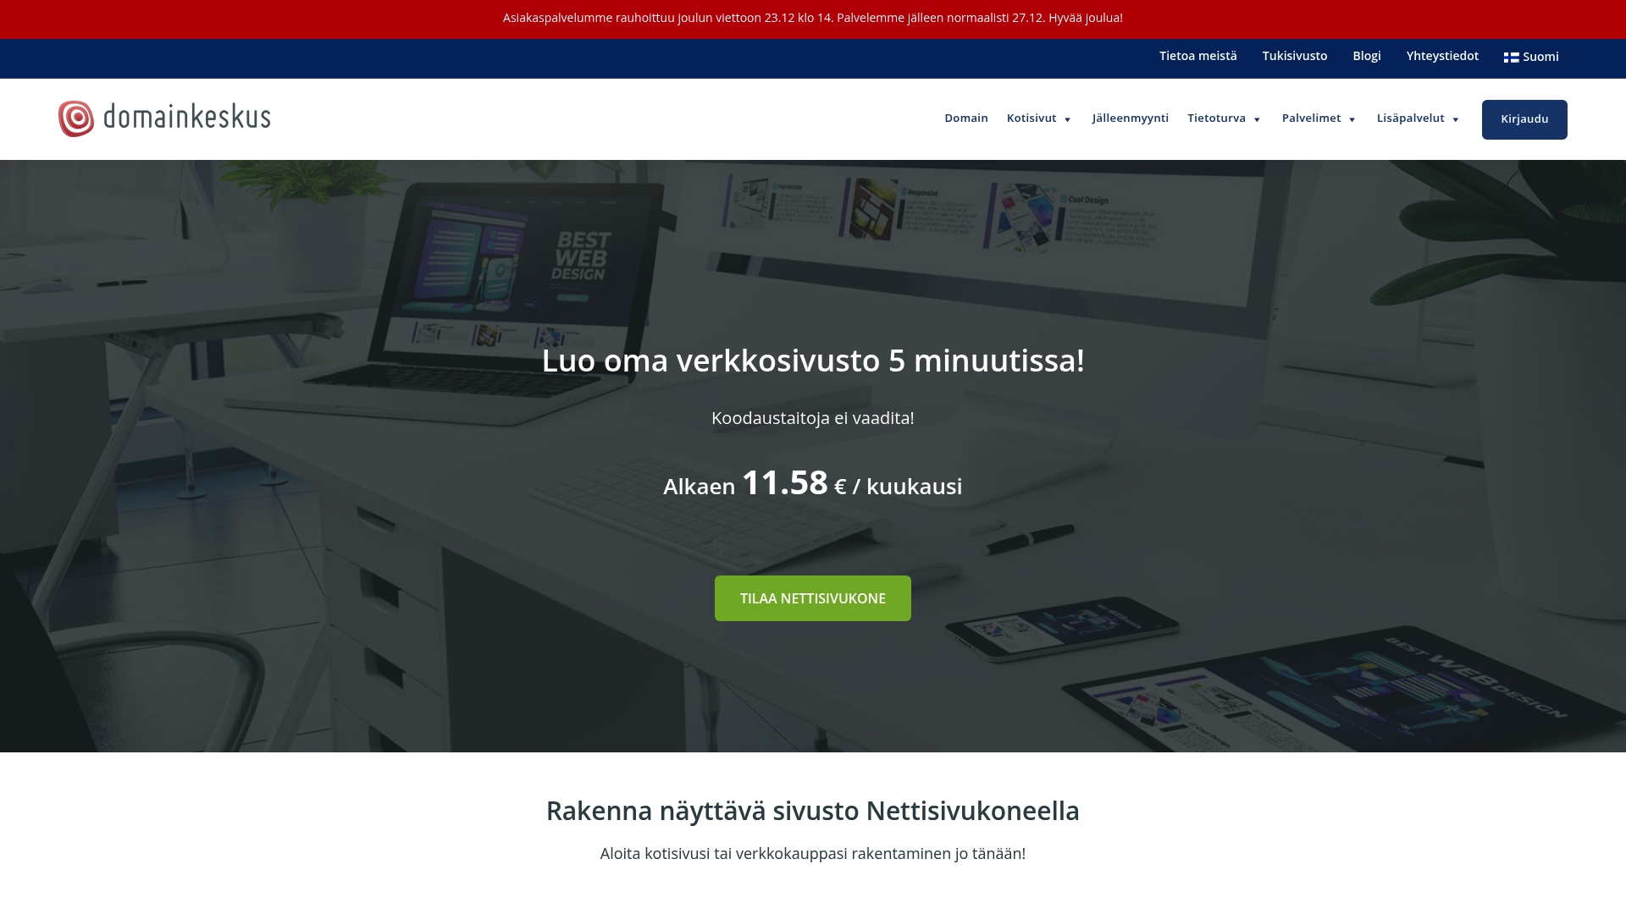Image resolution: width=1626 pixels, height=914 pixels.
Task: Open the Tietoa meistä link
Action: 1197,56
